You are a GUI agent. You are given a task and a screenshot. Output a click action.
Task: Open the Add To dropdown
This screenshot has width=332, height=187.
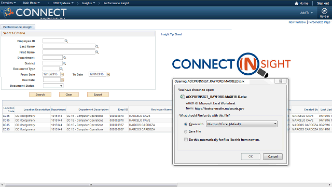click(307, 12)
